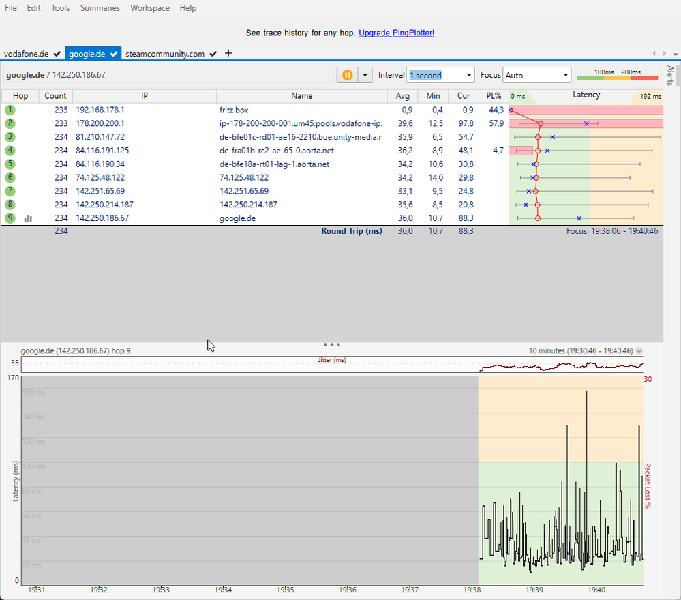The height and width of the screenshot is (600, 681).
Task: Open the Interval combo box
Action: pyautogui.click(x=440, y=75)
